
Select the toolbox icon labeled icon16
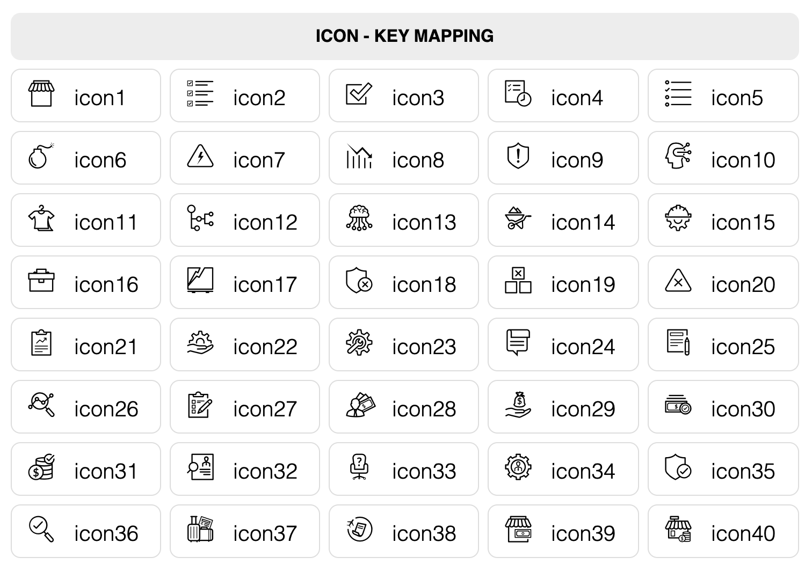41,281
